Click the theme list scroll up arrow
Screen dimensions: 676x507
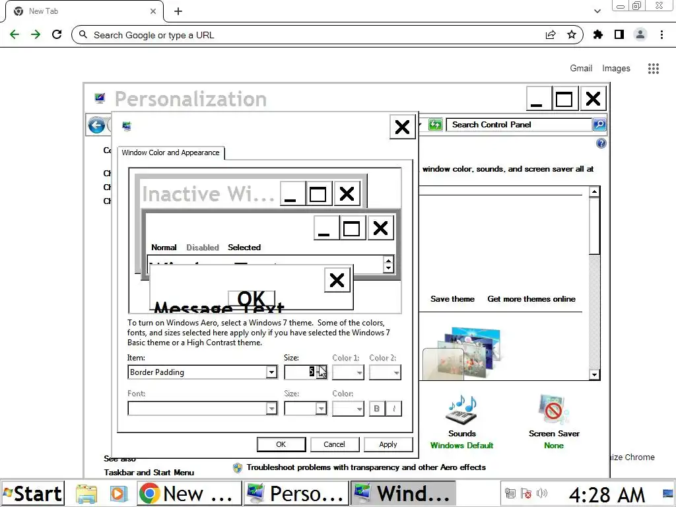595,192
